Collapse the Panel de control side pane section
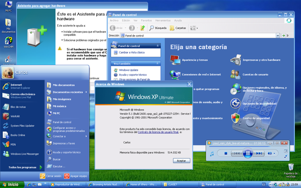This screenshot has width=301, height=188. [158, 46]
